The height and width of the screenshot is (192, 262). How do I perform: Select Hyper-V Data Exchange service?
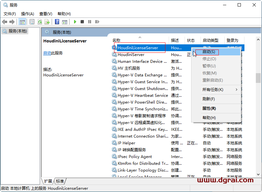tap(178, 75)
